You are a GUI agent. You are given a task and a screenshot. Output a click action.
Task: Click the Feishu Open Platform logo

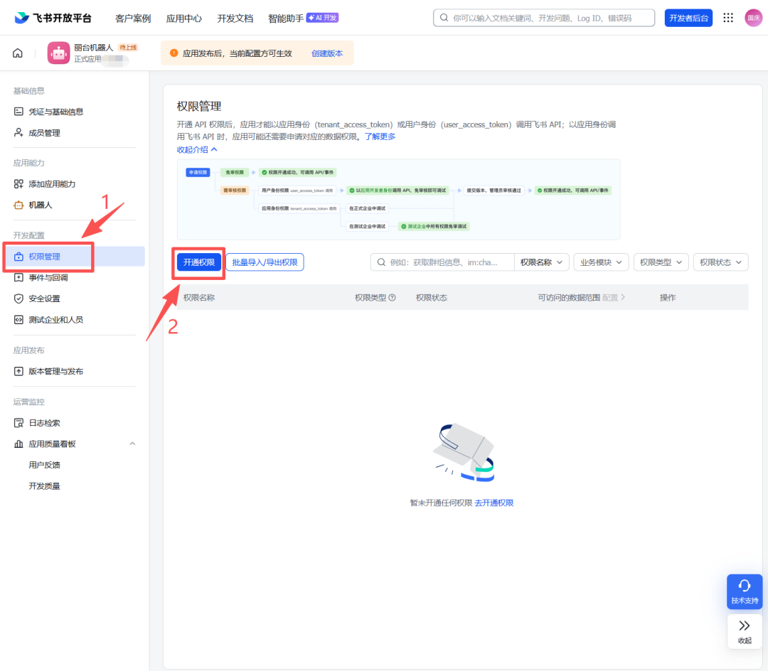coord(53,18)
